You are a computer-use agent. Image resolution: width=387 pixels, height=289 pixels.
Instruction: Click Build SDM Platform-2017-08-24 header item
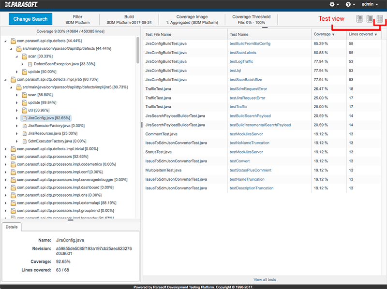(x=129, y=19)
